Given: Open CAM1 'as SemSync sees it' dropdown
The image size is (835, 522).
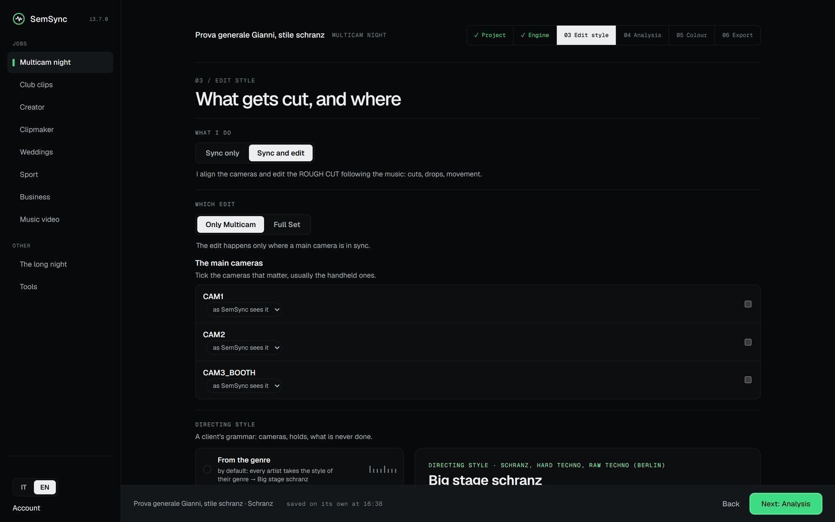Looking at the screenshot, I should click(244, 310).
